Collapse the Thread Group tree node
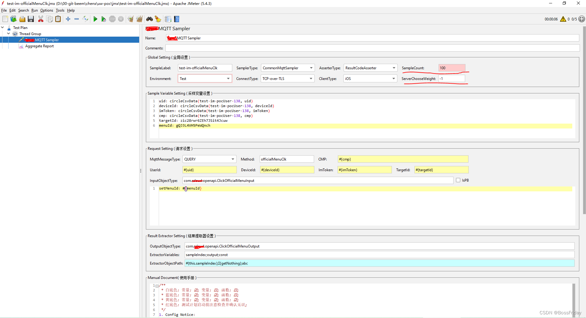Image resolution: width=586 pixels, height=318 pixels. click(x=9, y=34)
